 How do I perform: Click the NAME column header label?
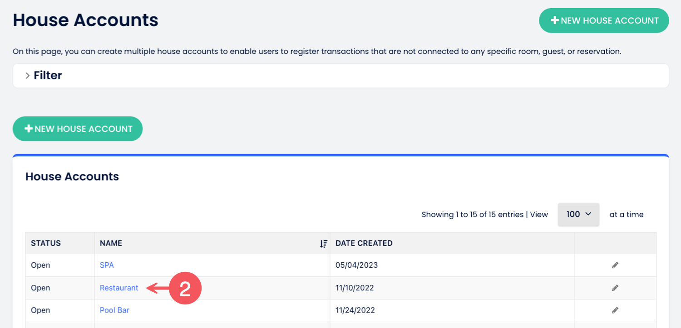111,243
